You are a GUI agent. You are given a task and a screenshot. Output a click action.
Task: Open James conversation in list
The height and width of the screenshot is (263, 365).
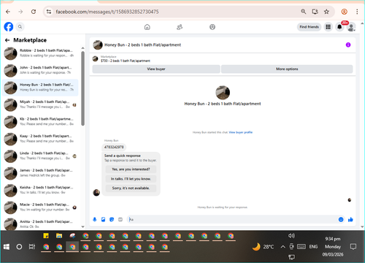tap(40, 173)
